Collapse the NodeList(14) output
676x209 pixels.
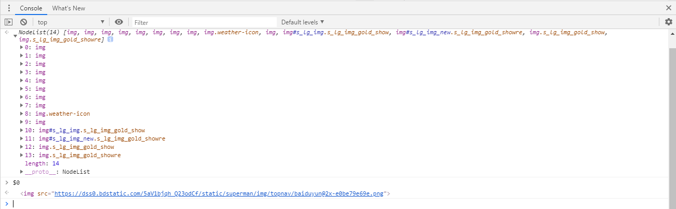pyautogui.click(x=15, y=35)
